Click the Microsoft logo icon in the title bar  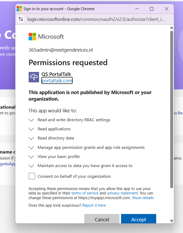[19, 9]
